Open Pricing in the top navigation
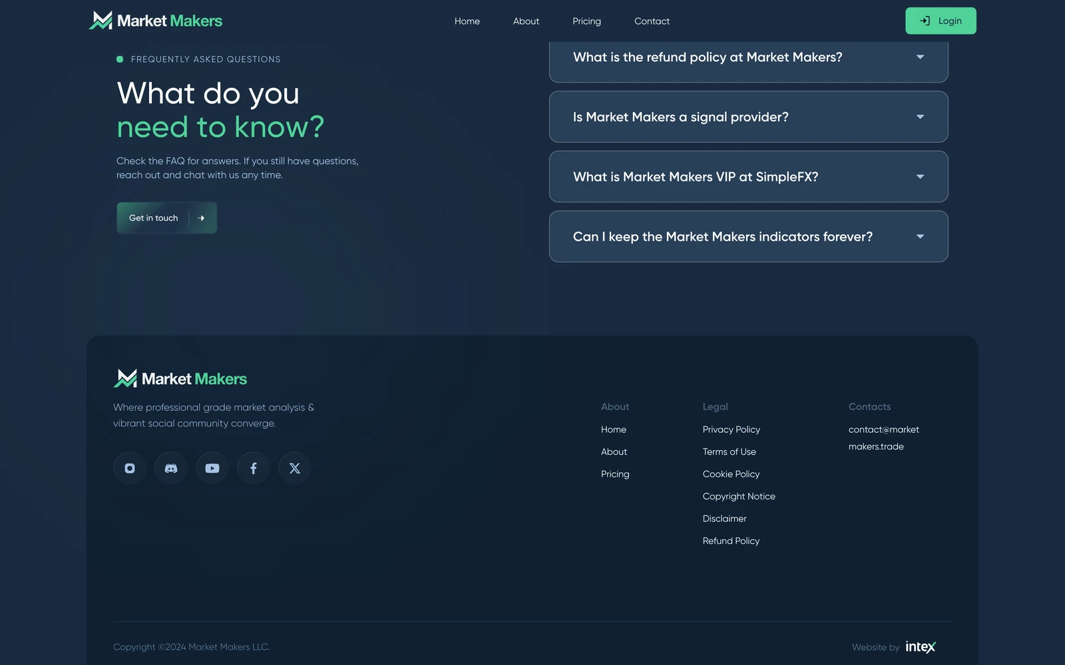This screenshot has width=1065, height=665. click(586, 21)
